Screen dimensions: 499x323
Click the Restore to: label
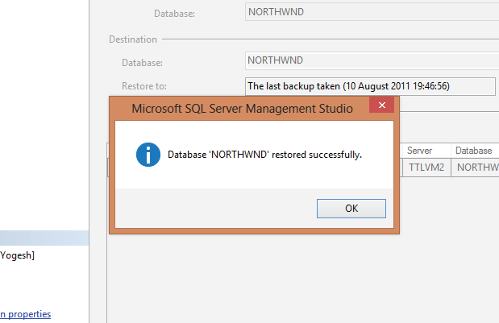point(144,86)
